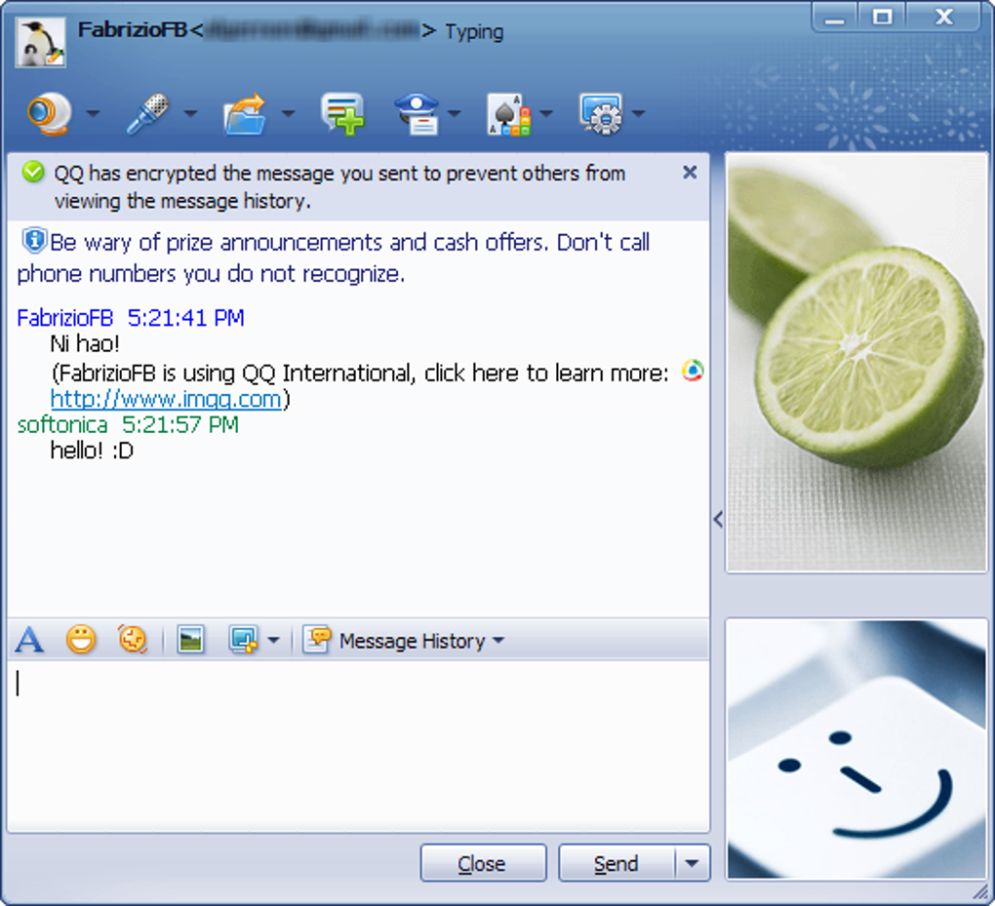
Task: Open the games cards icon
Action: [x=509, y=113]
